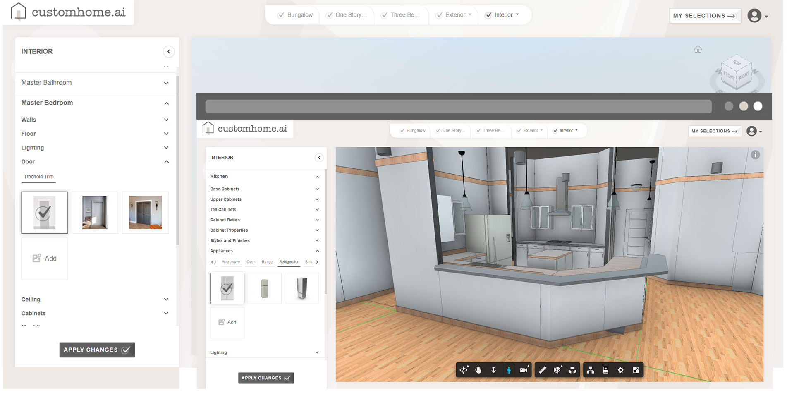Open the Model Browser hierarchy icon
The image size is (787, 393).
pyautogui.click(x=591, y=370)
